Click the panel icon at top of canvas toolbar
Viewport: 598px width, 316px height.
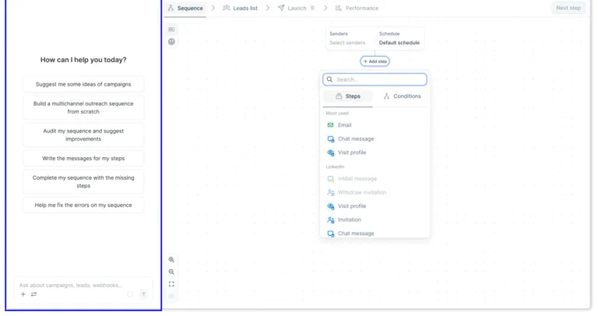click(x=171, y=30)
